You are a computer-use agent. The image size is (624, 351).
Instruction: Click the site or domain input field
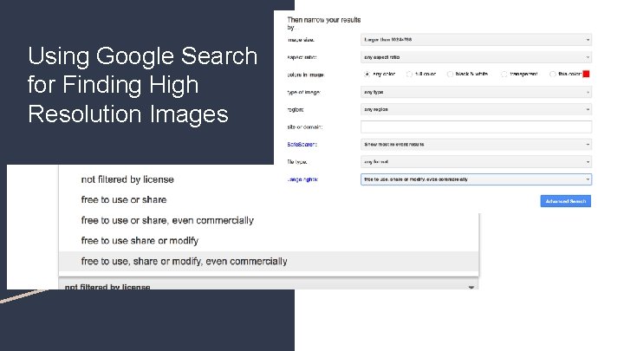(x=476, y=127)
